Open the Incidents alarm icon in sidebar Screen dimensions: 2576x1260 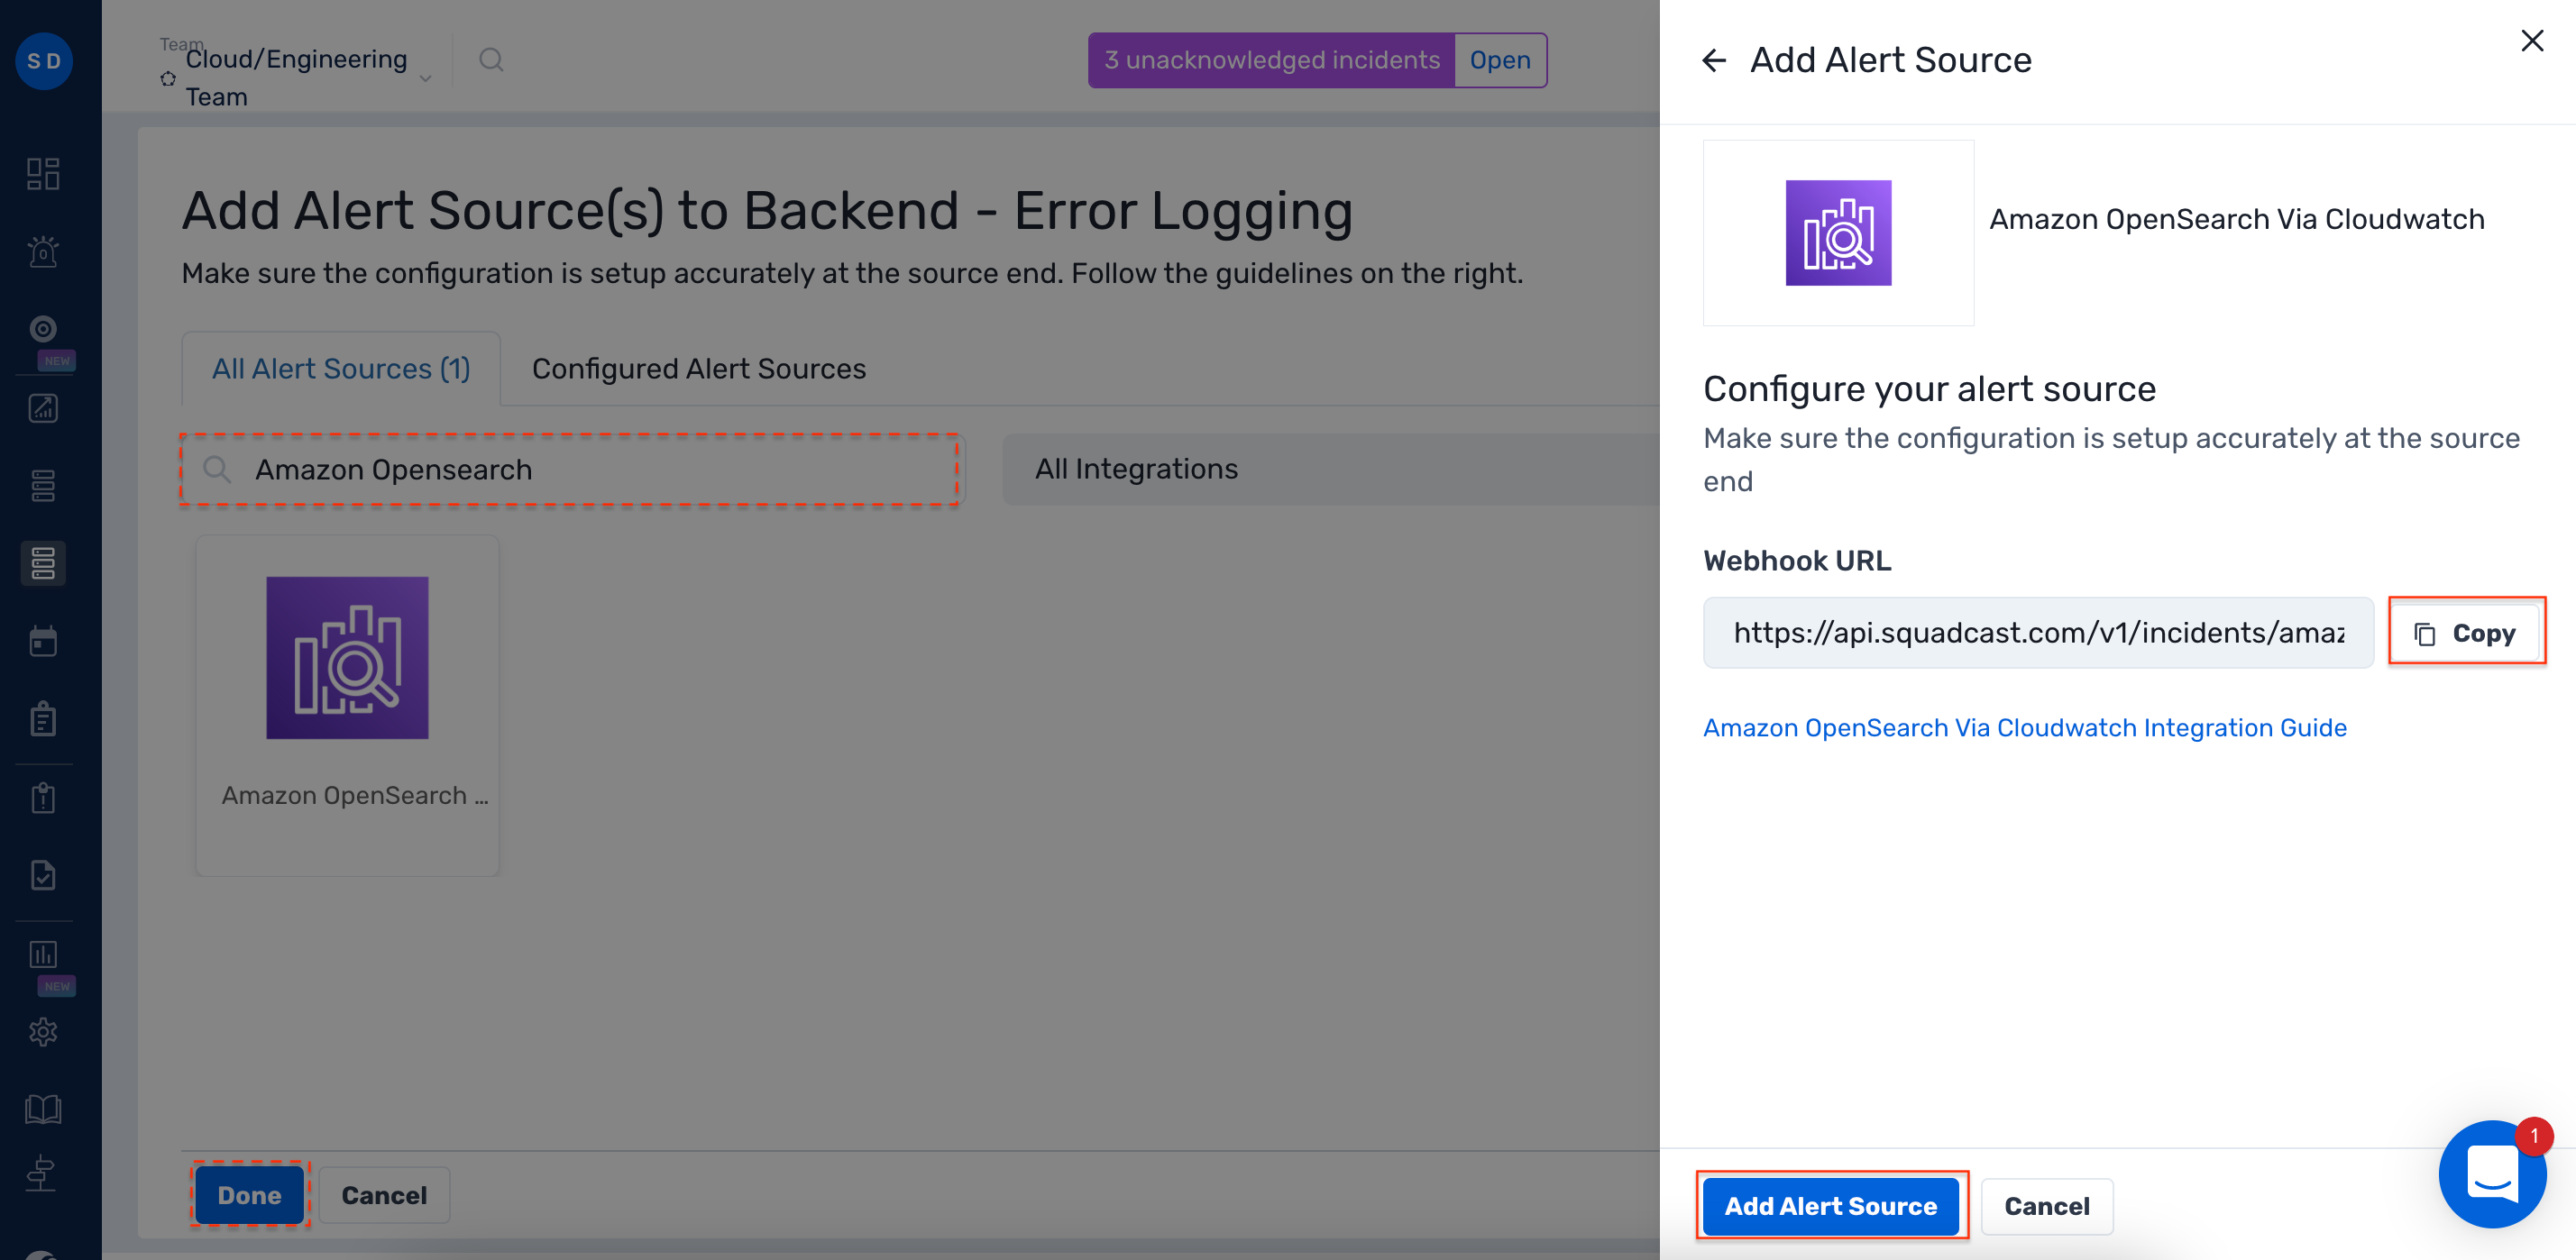[x=43, y=251]
